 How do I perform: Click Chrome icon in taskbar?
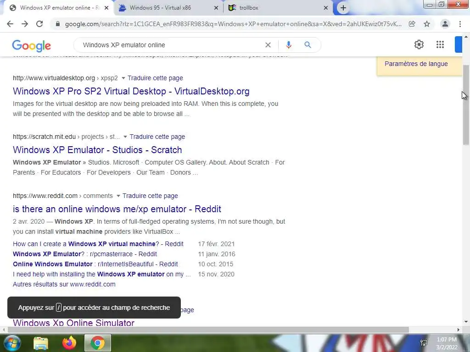[x=98, y=343]
